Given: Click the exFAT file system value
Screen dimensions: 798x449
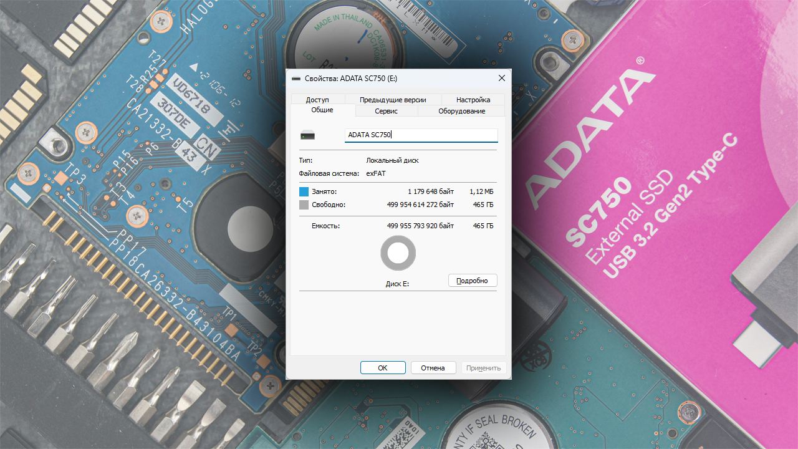Looking at the screenshot, I should tap(376, 173).
